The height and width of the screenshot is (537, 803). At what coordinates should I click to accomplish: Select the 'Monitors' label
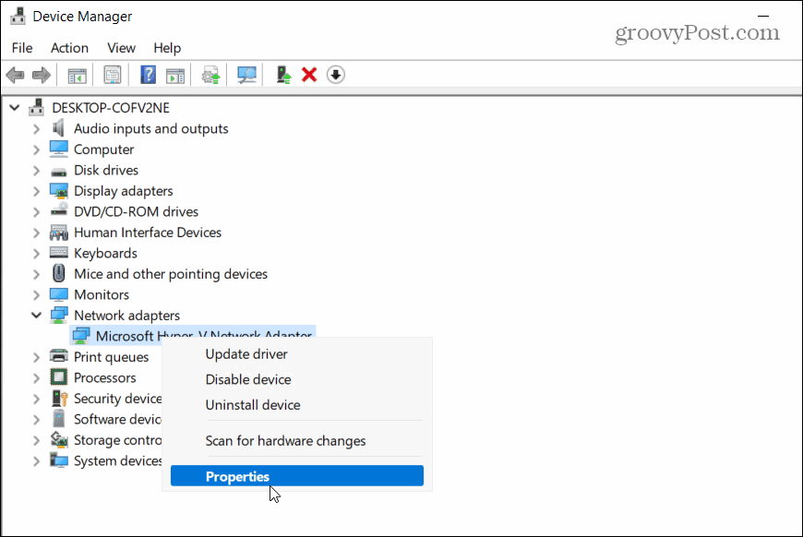coord(102,295)
